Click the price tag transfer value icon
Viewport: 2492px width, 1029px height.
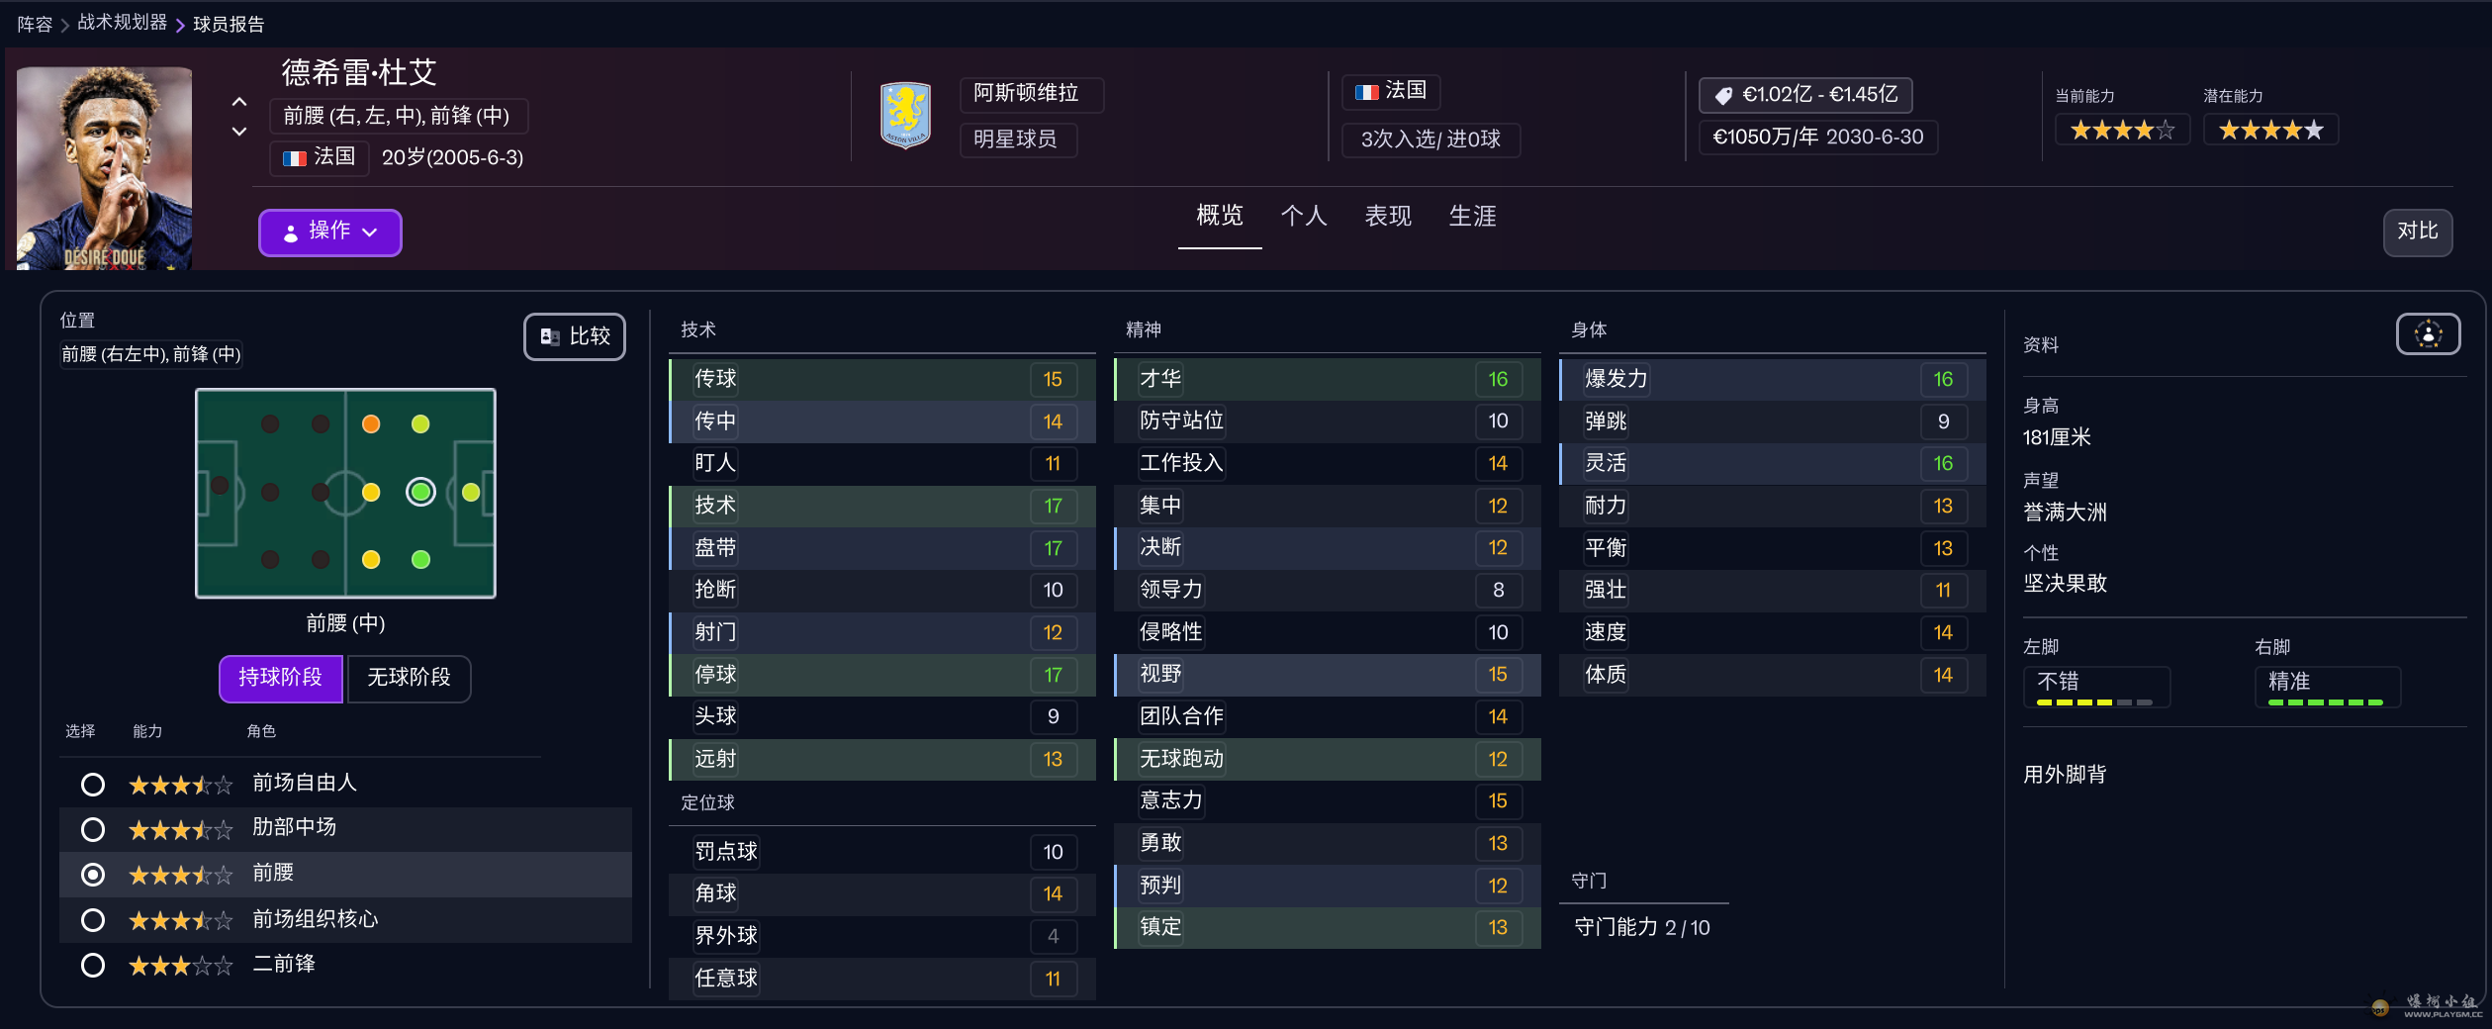1723,96
